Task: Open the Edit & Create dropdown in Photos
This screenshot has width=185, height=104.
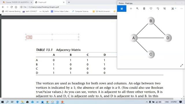Action: (174, 8)
